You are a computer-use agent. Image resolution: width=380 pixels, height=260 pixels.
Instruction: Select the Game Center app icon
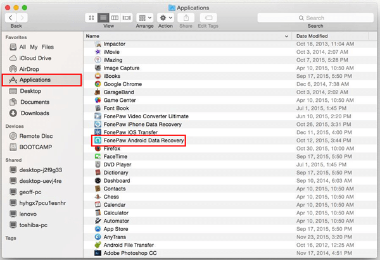pos(98,100)
